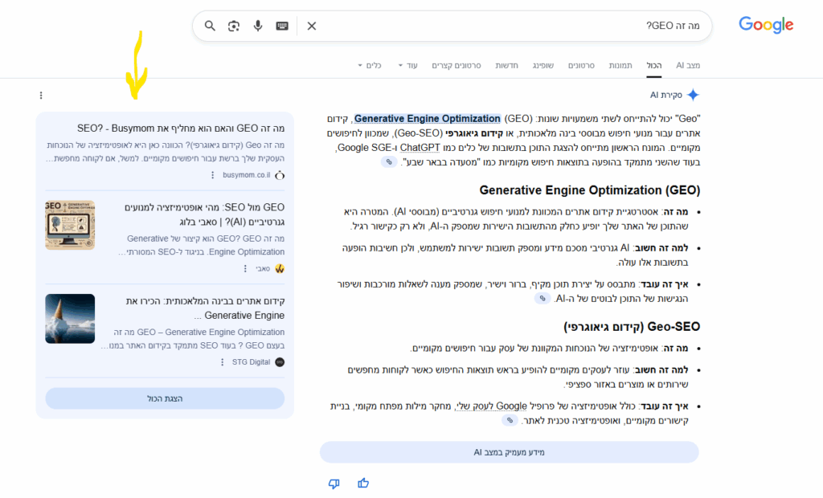
Task: Start voice search with the microphone
Action: click(x=258, y=26)
